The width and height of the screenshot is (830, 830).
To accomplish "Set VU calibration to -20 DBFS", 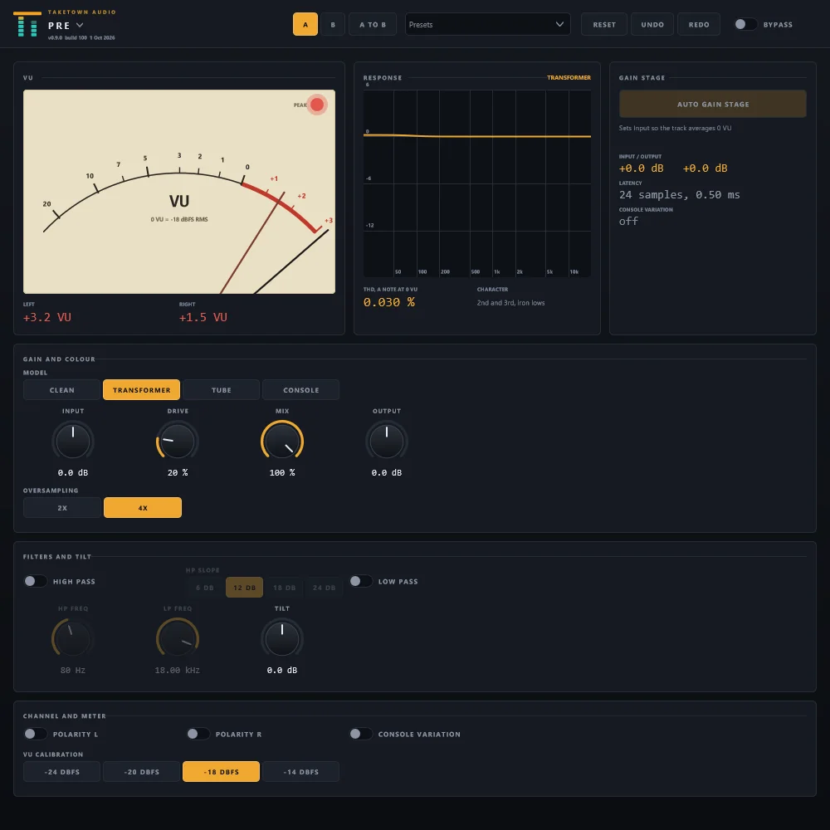I will pyautogui.click(x=141, y=772).
